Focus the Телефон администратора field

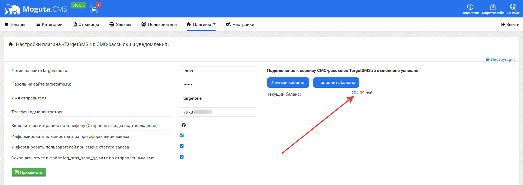(x=218, y=112)
